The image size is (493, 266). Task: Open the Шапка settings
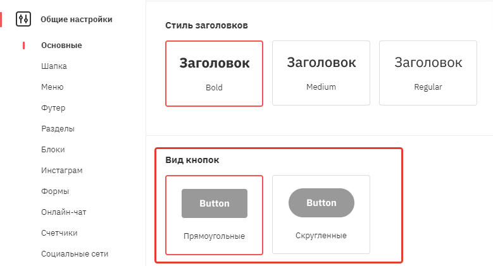54,66
